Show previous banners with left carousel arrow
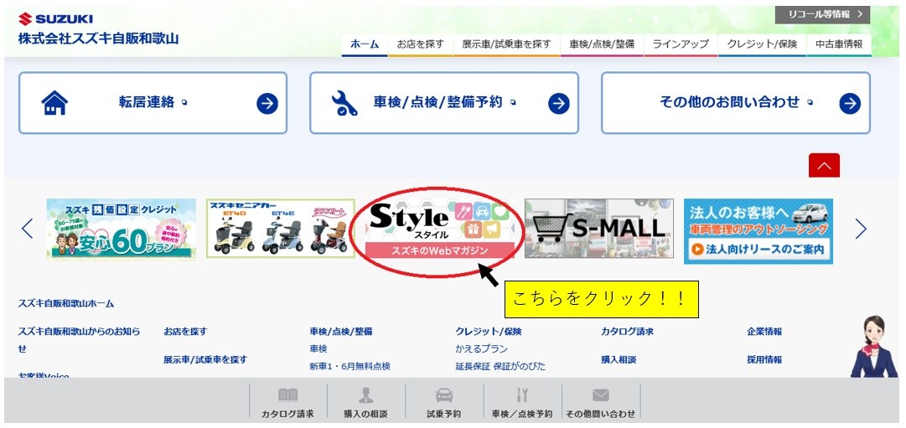Image resolution: width=906 pixels, height=428 pixels. point(27,229)
